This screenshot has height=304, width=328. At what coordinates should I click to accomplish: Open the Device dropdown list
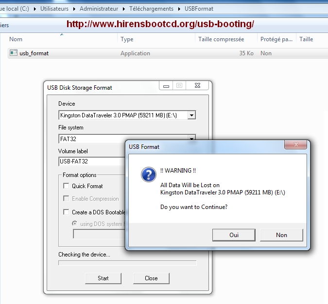click(x=191, y=115)
